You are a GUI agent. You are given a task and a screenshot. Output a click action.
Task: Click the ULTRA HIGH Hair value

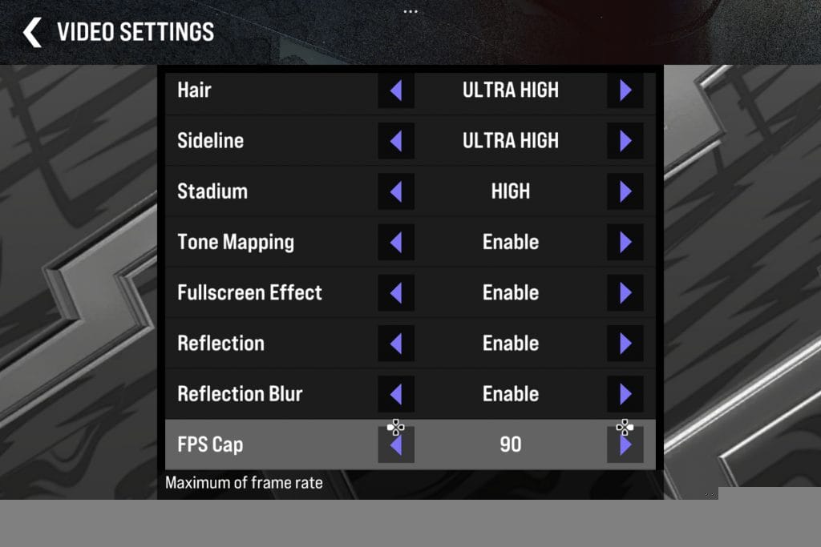pyautogui.click(x=511, y=90)
